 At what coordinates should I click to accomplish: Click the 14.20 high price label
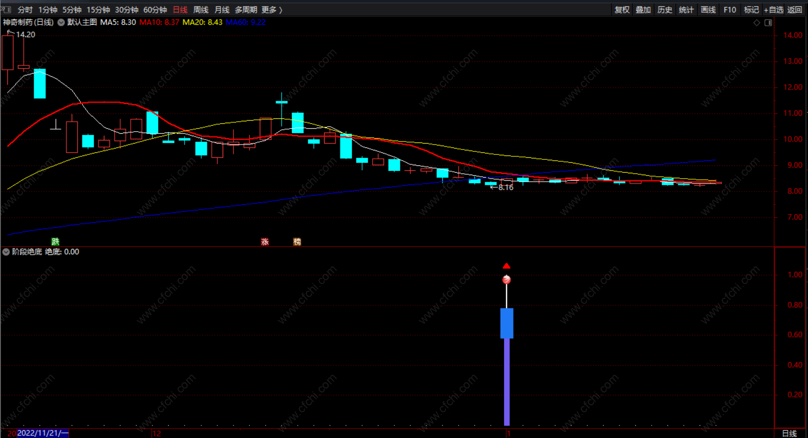pos(26,35)
